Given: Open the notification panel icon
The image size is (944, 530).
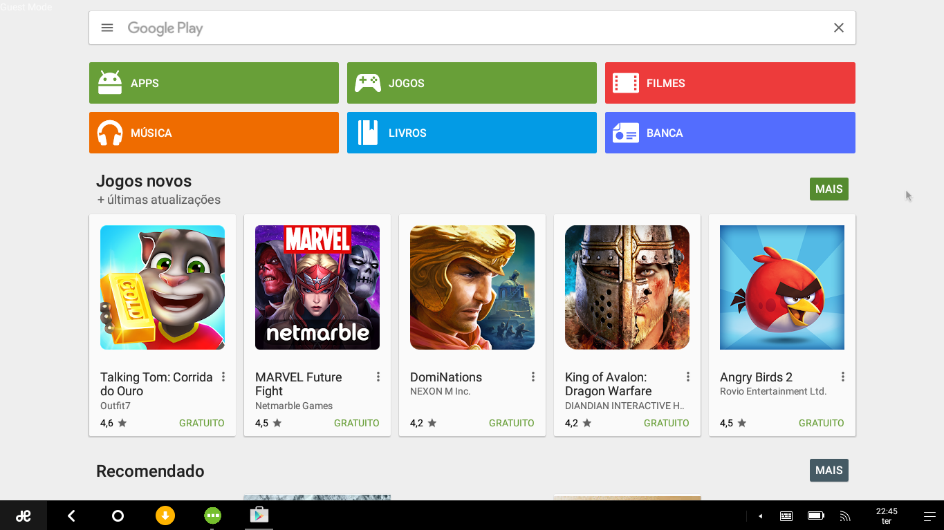Looking at the screenshot, I should point(929,516).
